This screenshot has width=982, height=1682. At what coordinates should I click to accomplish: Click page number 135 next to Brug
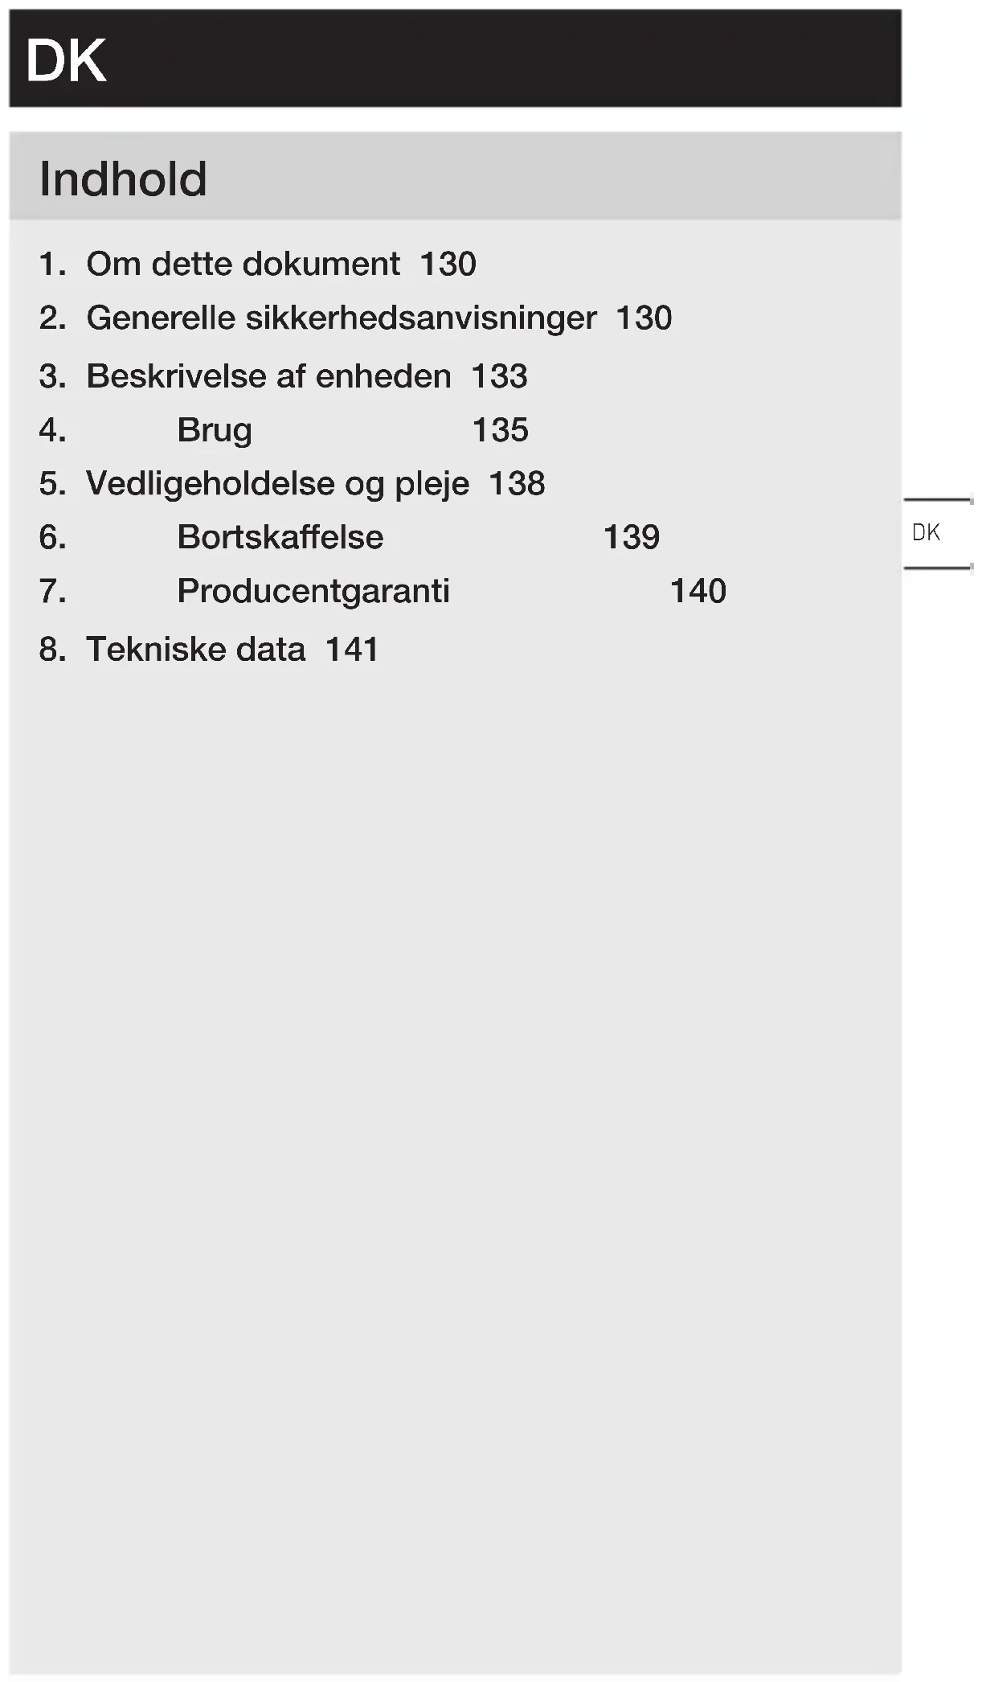(500, 430)
